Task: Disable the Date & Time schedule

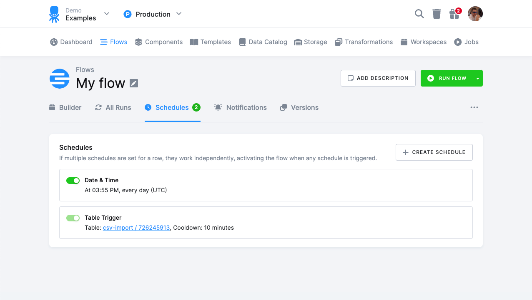Action: [x=73, y=181]
